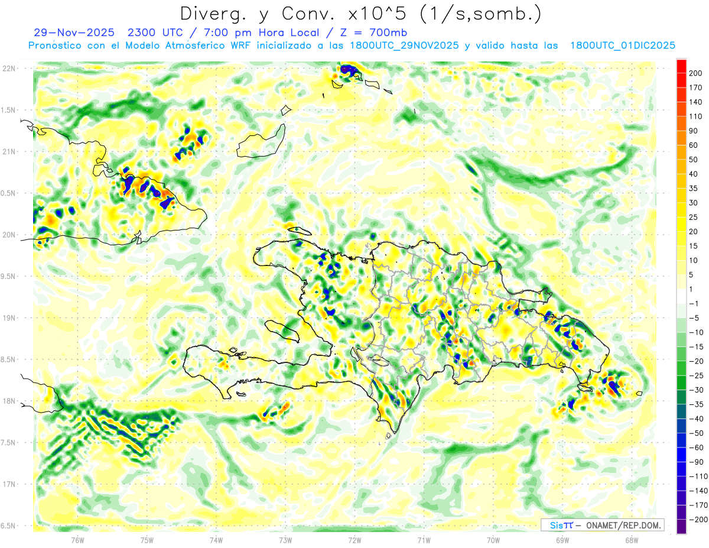Click the positive 60 color bar value
The width and height of the screenshot is (709, 548).
point(694,145)
